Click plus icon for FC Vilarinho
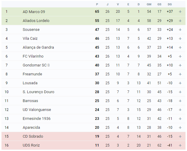 (180, 56)
